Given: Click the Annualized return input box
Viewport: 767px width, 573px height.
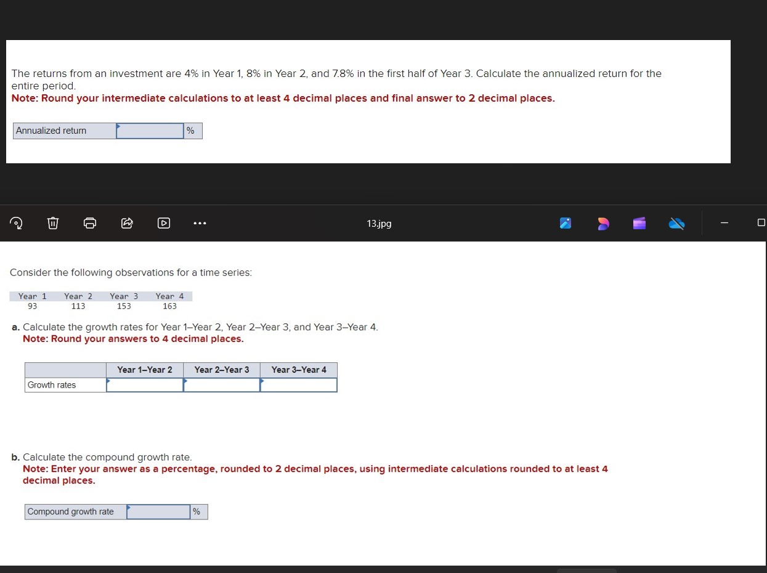Looking at the screenshot, I should coord(150,131).
